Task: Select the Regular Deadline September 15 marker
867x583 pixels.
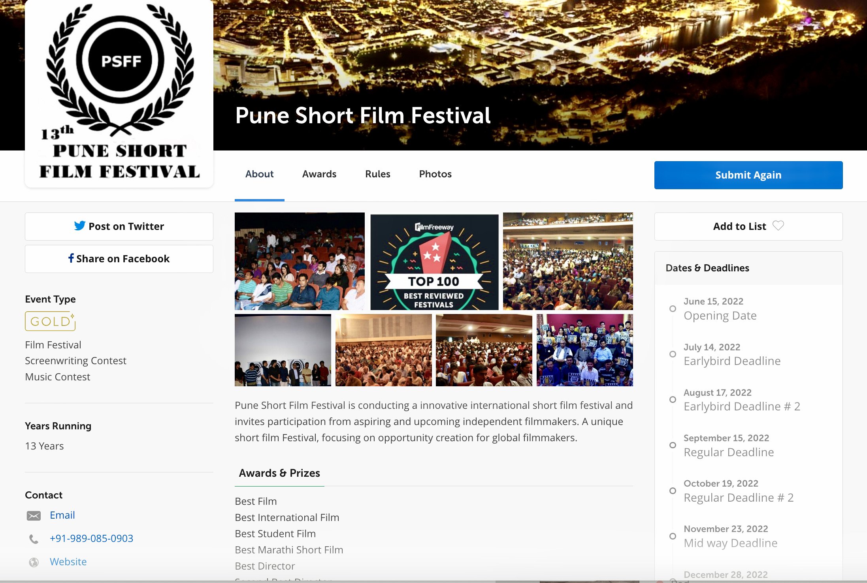Action: tap(673, 445)
